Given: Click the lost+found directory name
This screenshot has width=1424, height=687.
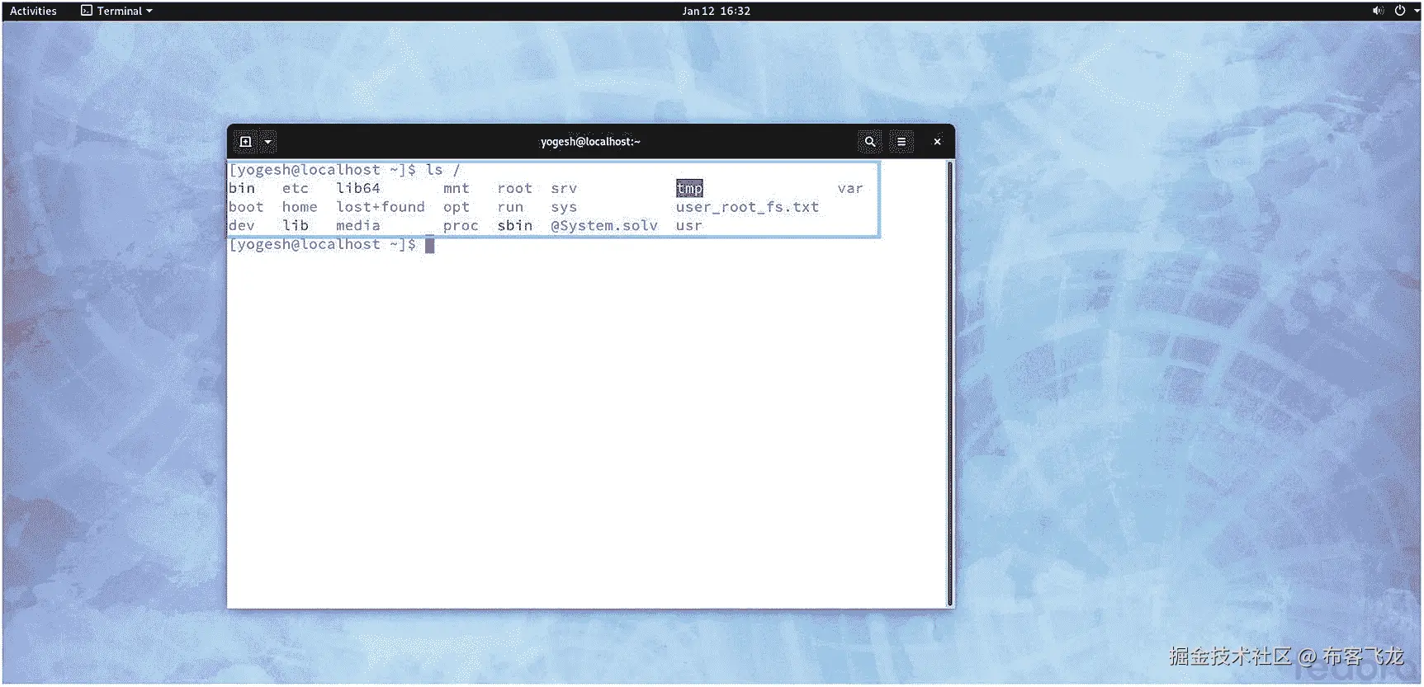Looking at the screenshot, I should [381, 207].
